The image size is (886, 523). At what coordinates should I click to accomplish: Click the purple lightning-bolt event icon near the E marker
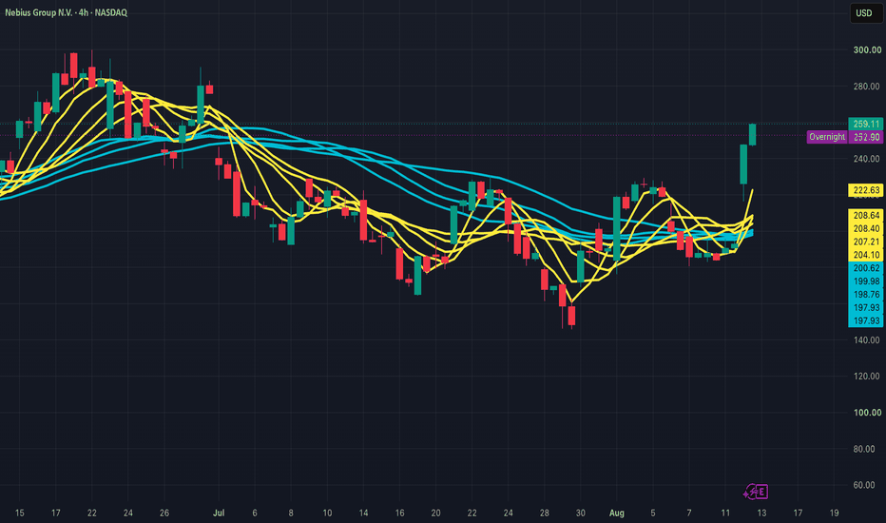750,493
